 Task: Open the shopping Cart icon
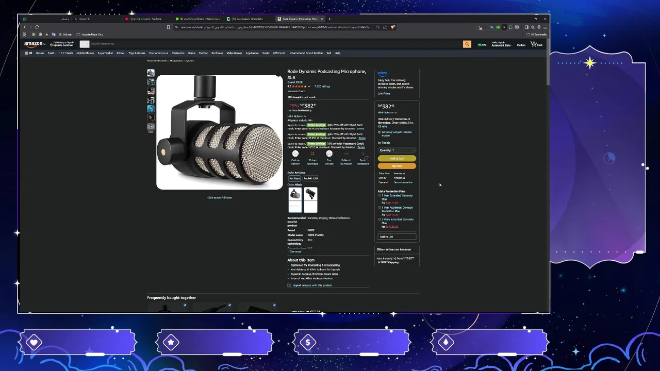[x=536, y=44]
